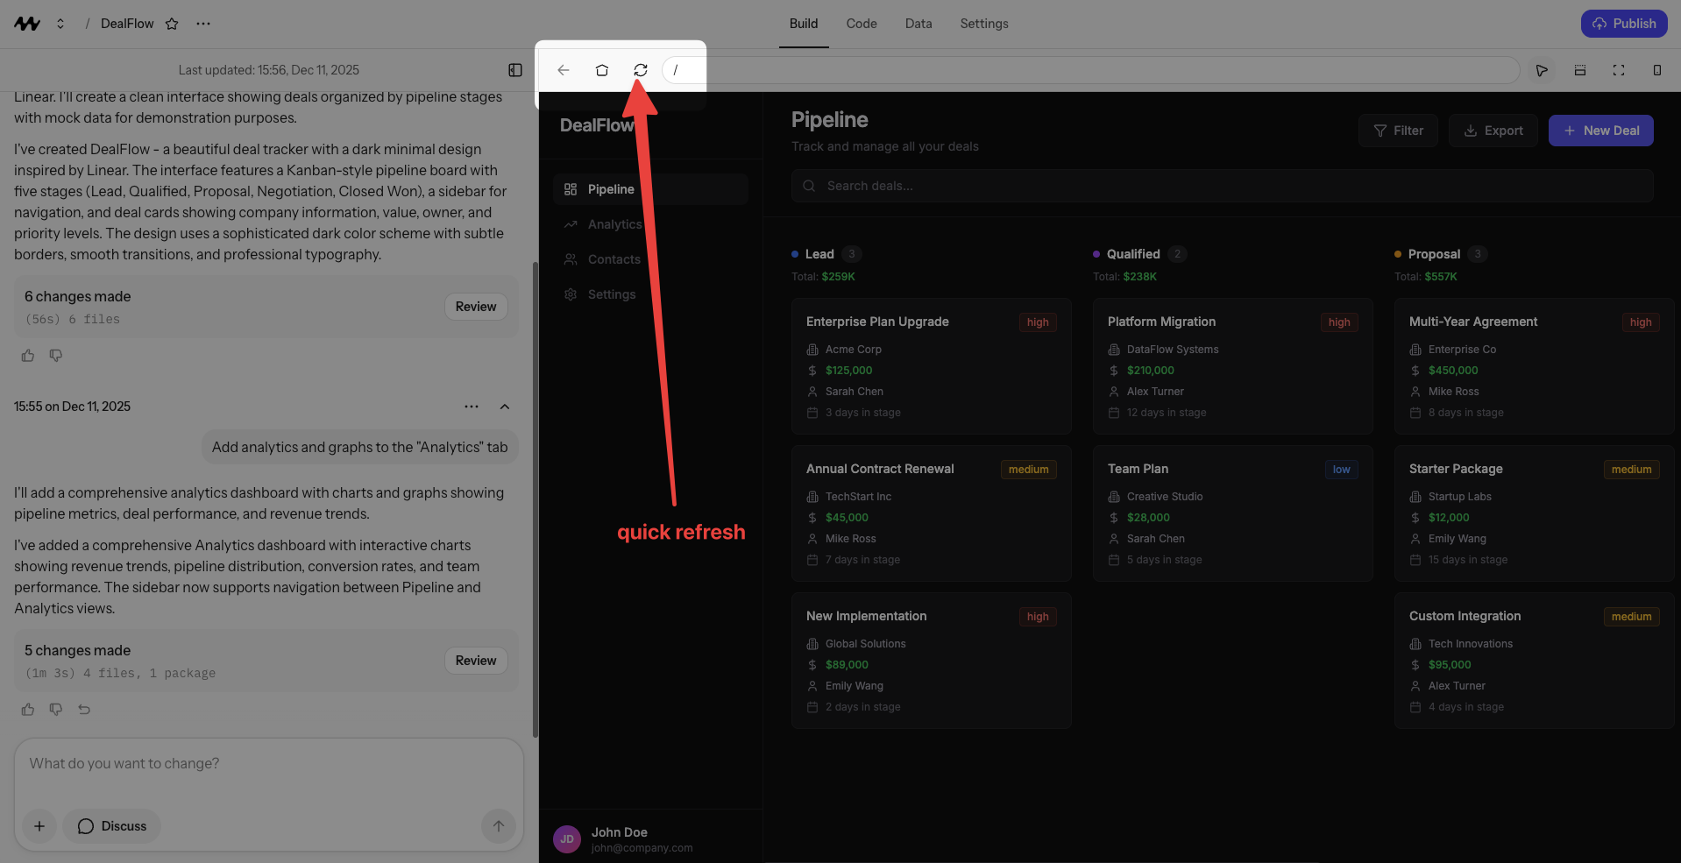Switch preview to mobile device view

(1657, 70)
